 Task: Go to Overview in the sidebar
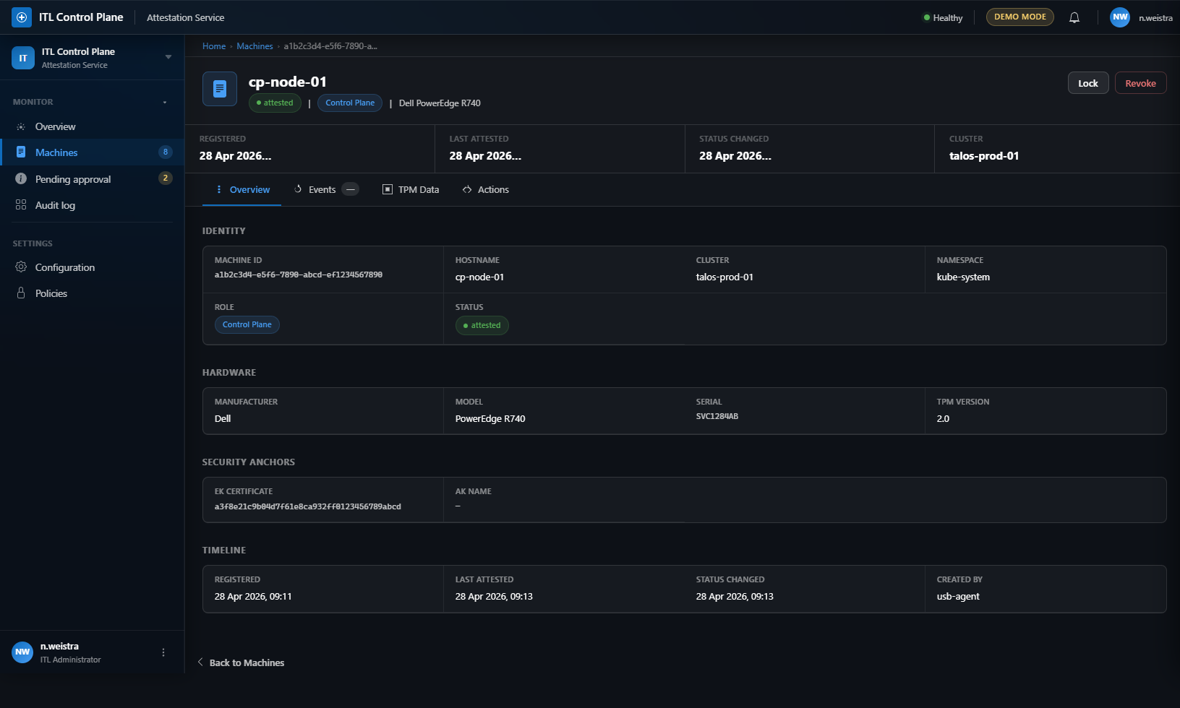point(93,126)
